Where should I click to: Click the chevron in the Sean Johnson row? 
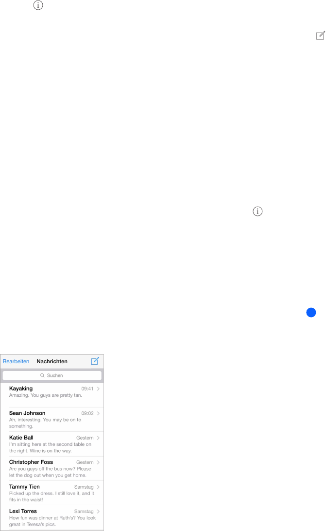[98, 413]
